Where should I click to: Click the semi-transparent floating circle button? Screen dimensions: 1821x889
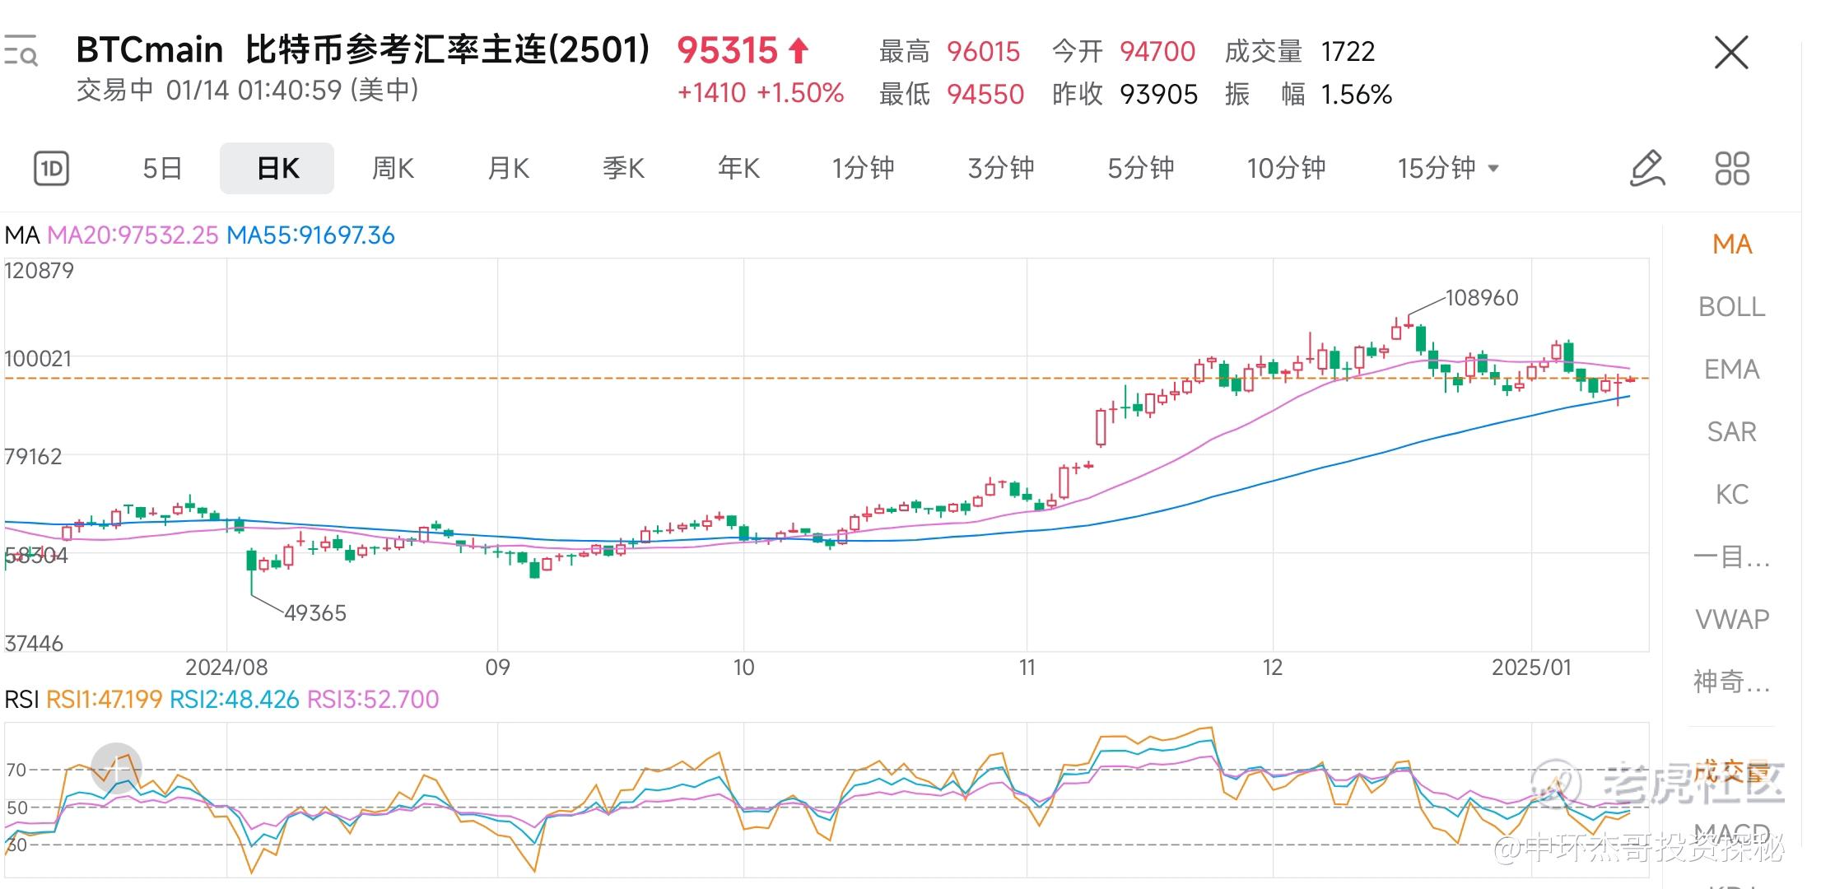pos(116,768)
